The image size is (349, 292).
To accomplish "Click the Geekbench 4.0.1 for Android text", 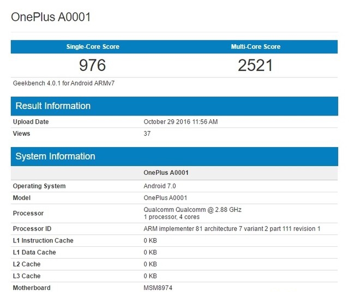I will [64, 83].
